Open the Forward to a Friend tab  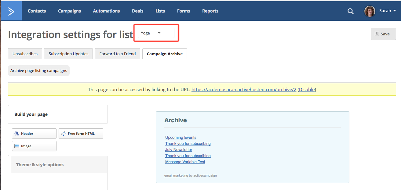(x=118, y=54)
